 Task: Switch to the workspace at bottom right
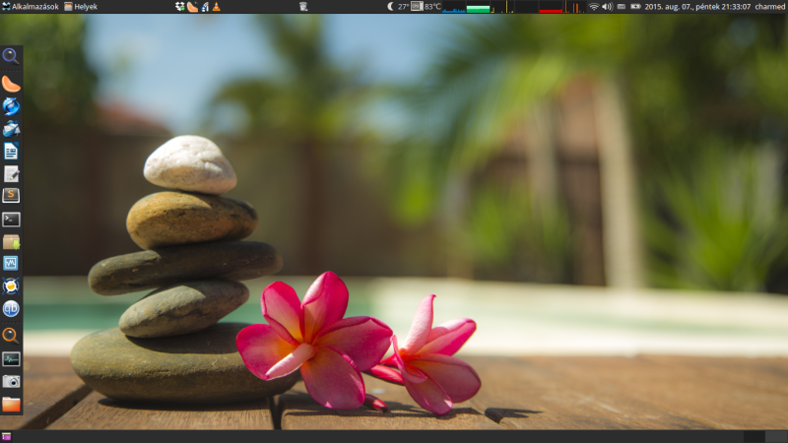pos(776,436)
